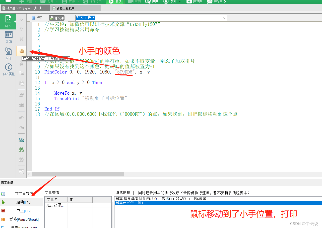
Task: Click the 学习中心 learning center button
Action: pyautogui.click(x=216, y=2)
